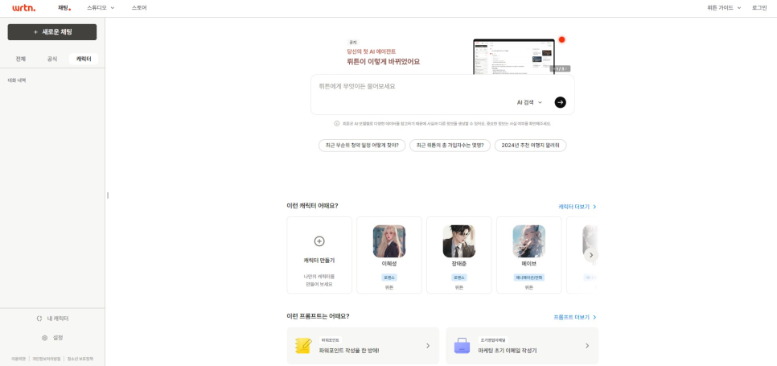Click the 로맨스 tag under 이혜성
Image resolution: width=777 pixels, height=366 pixels.
(389, 278)
